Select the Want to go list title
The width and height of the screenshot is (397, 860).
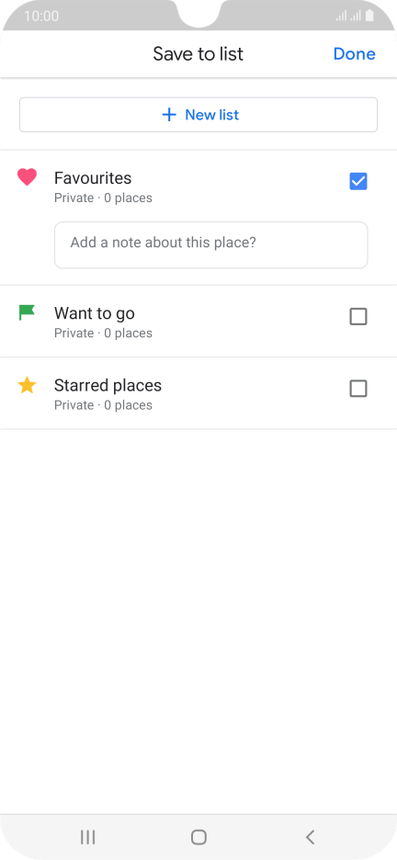(95, 313)
